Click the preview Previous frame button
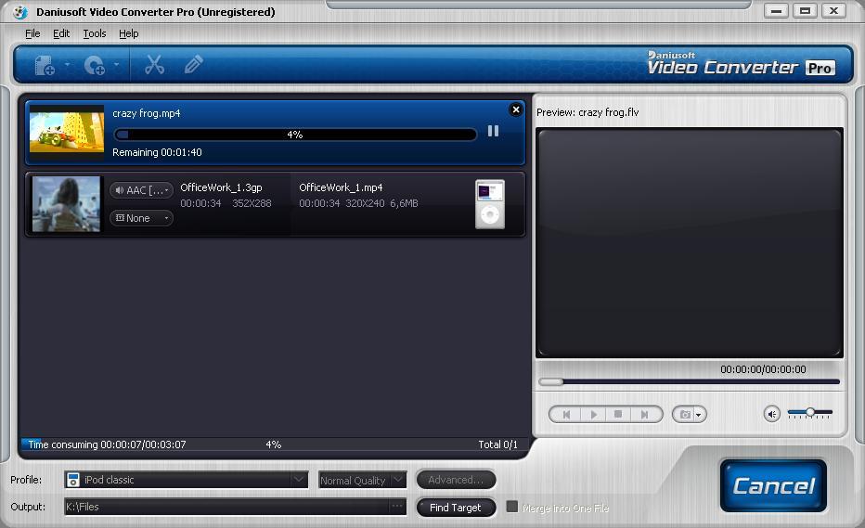Image resolution: width=865 pixels, height=528 pixels. [x=565, y=415]
